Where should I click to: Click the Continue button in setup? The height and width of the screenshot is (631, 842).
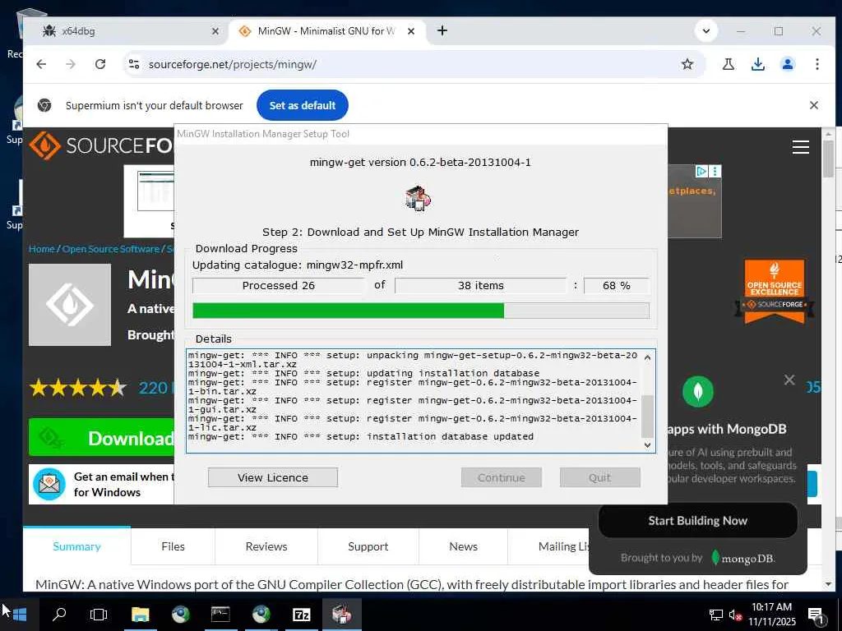(501, 477)
